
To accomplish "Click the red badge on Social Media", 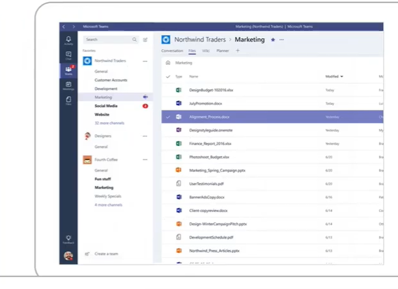I will click(x=145, y=106).
